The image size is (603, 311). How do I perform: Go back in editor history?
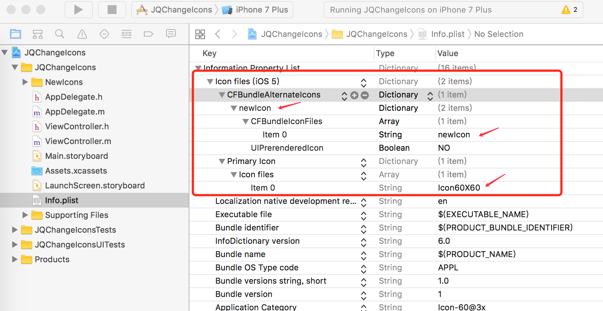pyautogui.click(x=218, y=34)
